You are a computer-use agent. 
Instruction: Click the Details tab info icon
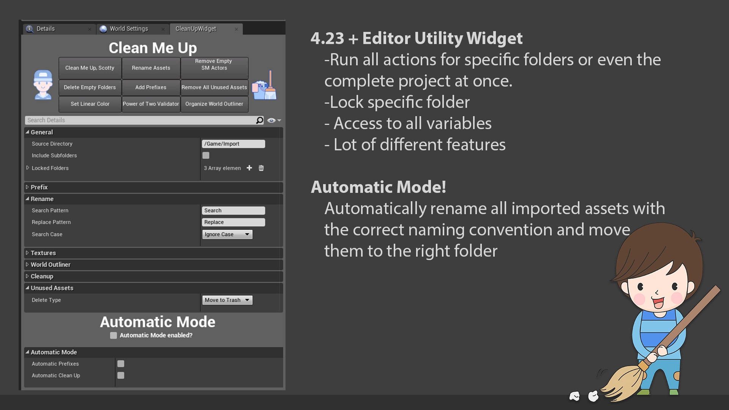pos(30,29)
